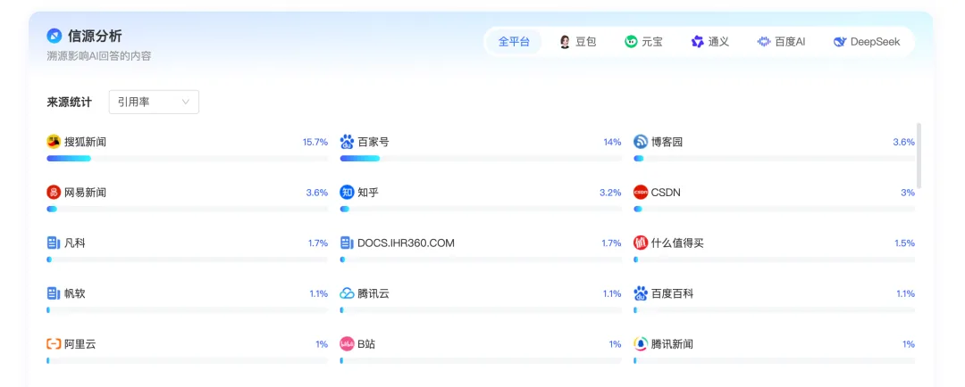Click the 百度AI waveform logo icon
The image size is (965, 387).
tap(764, 42)
